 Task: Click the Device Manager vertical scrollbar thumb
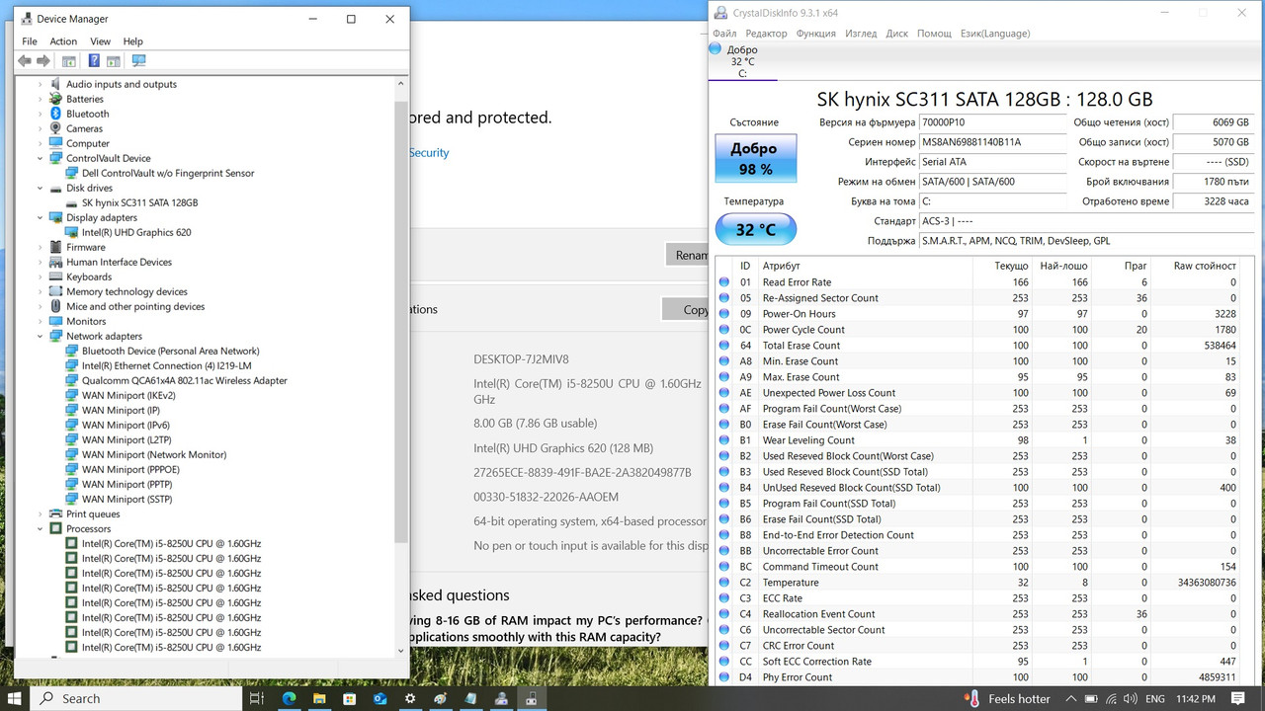pos(400,321)
